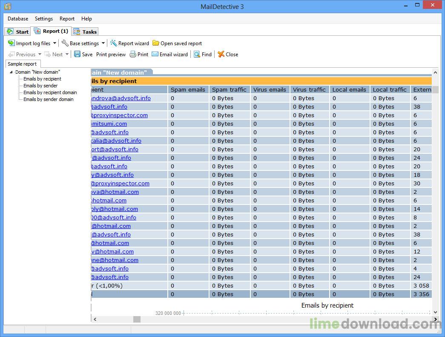Open the y@advsoft.info recipient link
This screenshot has width=445, height=337.
point(112,175)
